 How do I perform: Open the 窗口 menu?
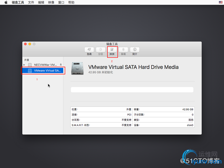pos(61,2)
